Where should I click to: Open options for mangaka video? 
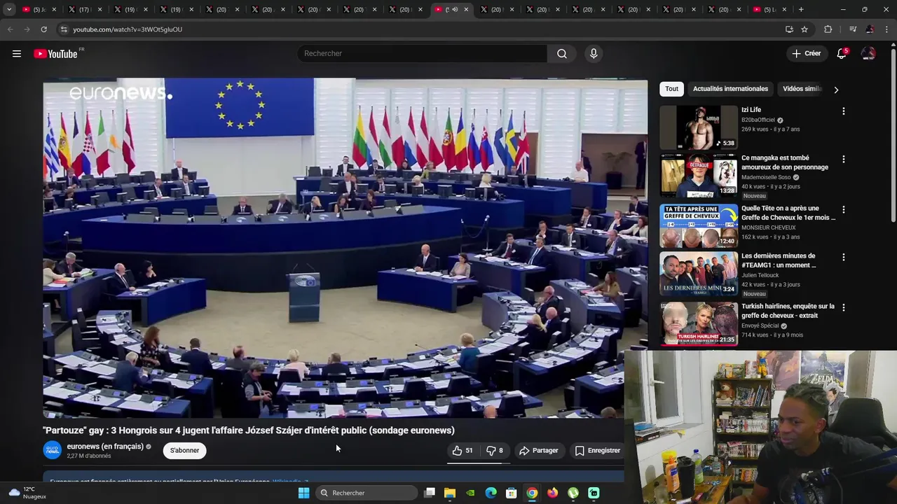(x=843, y=160)
